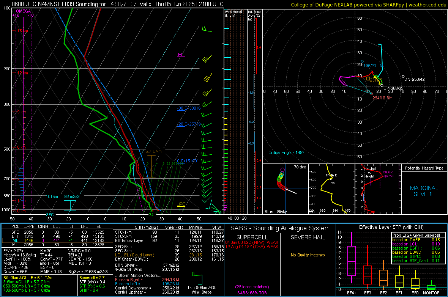Click the red 'Bunkers Right =' storm motion line
This screenshot has width=448, height=297.
point(147,280)
